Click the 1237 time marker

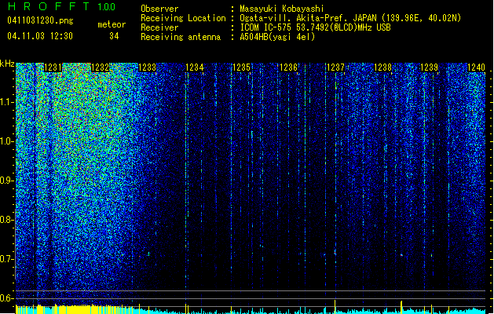(x=335, y=68)
